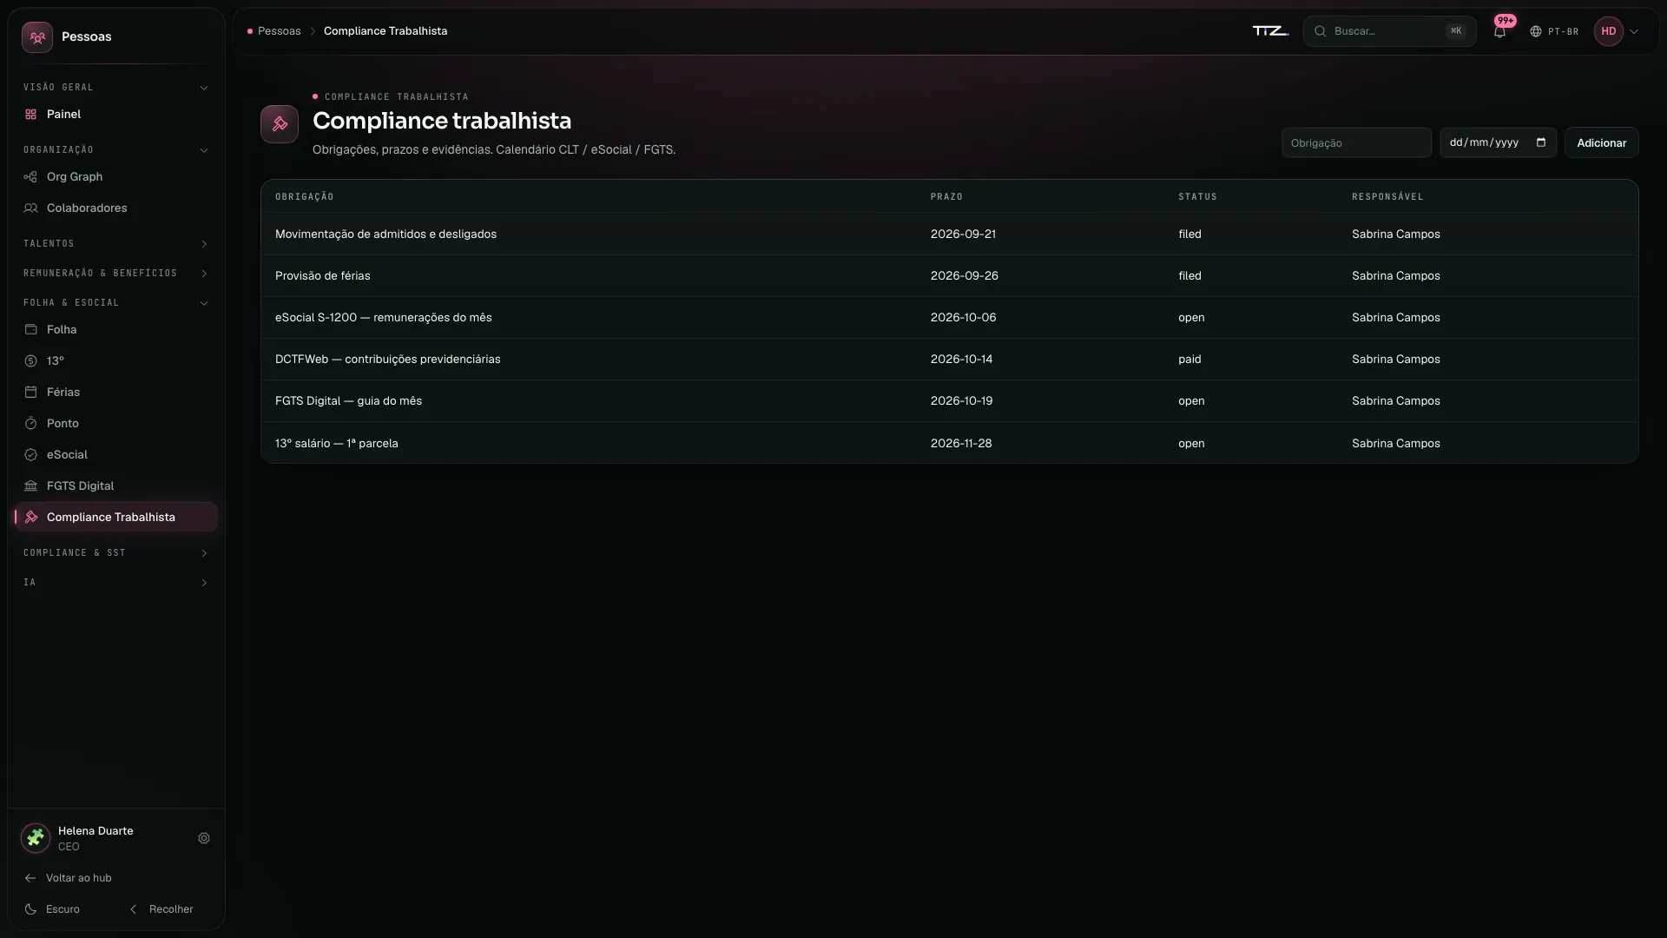Open the PT-BR language selector
Image resolution: width=1667 pixels, height=938 pixels.
pyautogui.click(x=1554, y=31)
